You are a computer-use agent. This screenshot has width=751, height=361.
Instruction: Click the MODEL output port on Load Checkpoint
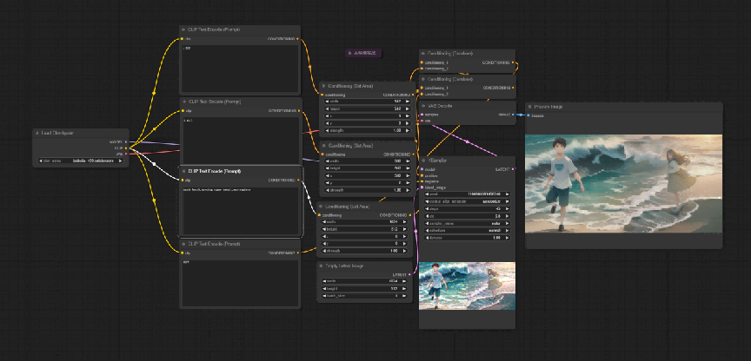pyautogui.click(x=125, y=142)
